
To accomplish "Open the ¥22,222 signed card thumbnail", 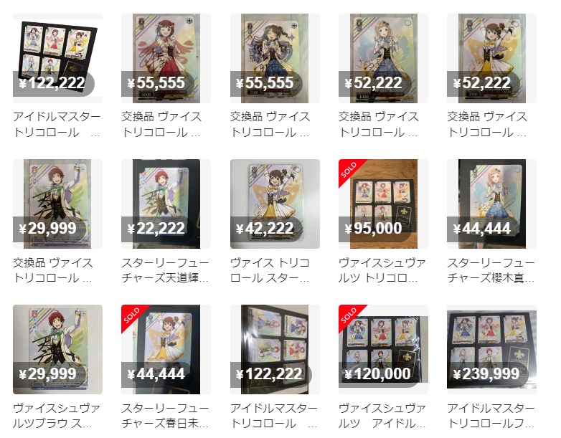I will [x=166, y=204].
